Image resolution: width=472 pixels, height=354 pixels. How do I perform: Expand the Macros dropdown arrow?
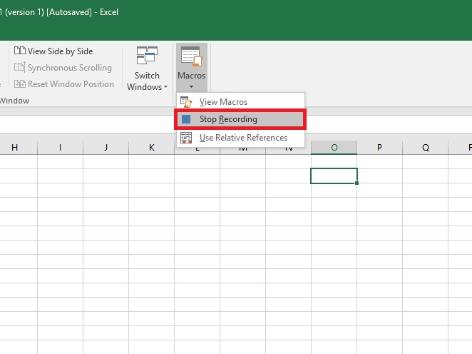192,87
